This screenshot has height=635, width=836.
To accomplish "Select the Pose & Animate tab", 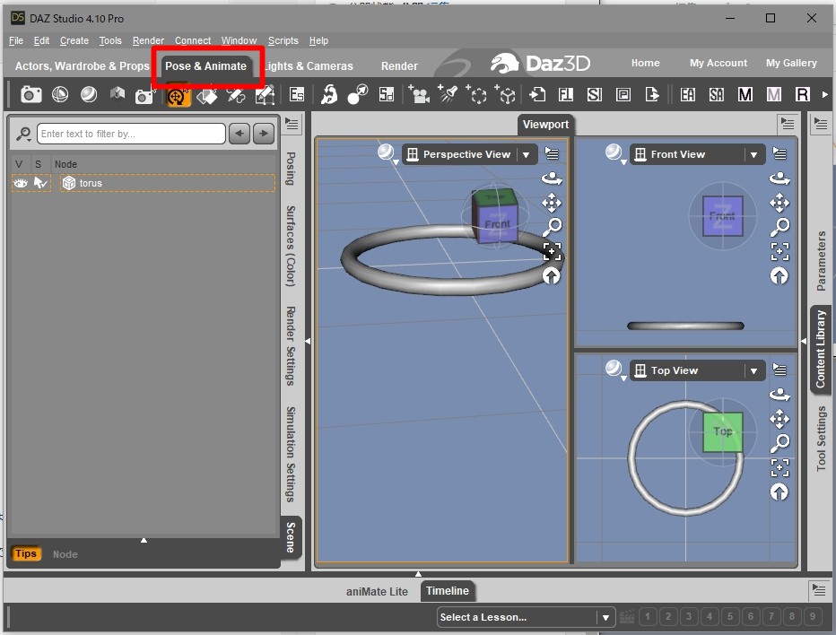I will [x=205, y=66].
